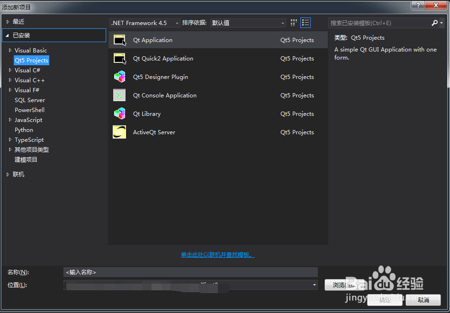Expand the Visual C# node

pyautogui.click(x=10, y=70)
